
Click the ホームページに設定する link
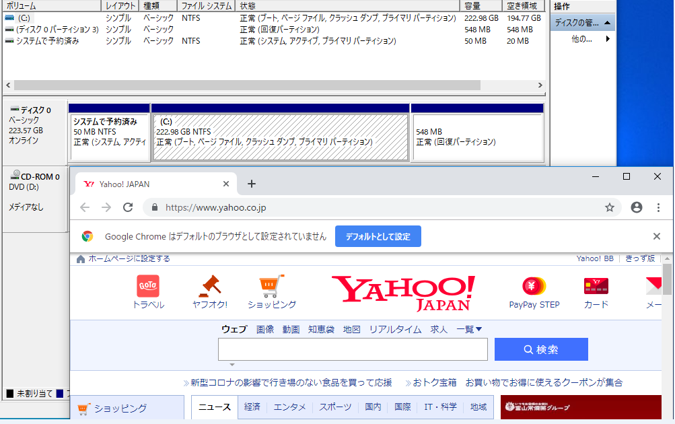[129, 258]
